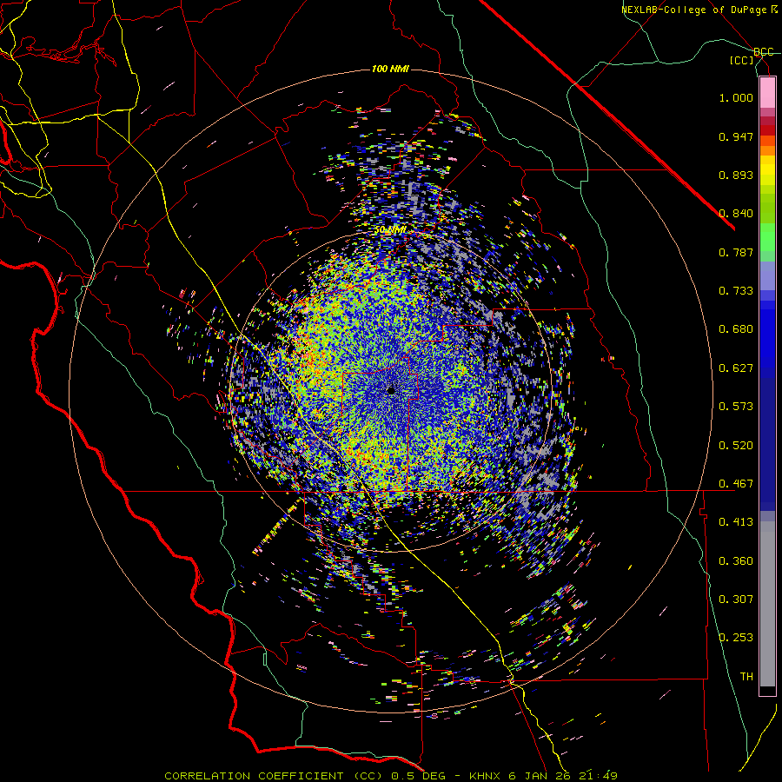Click the 0.360 legend value
782x782 pixels.
click(736, 561)
